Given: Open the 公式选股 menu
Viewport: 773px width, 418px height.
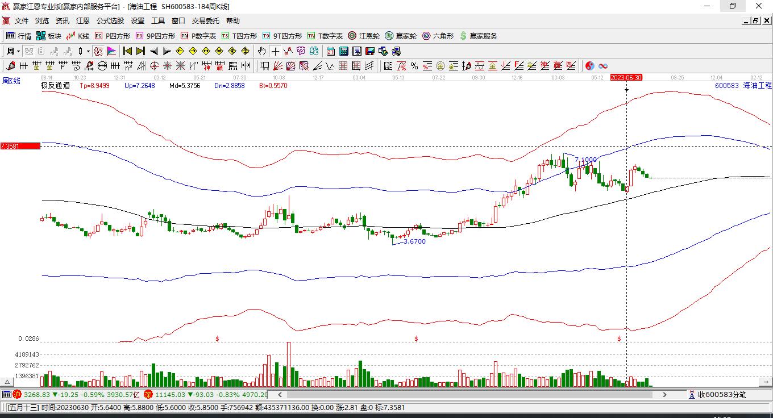Looking at the screenshot, I should (x=110, y=21).
